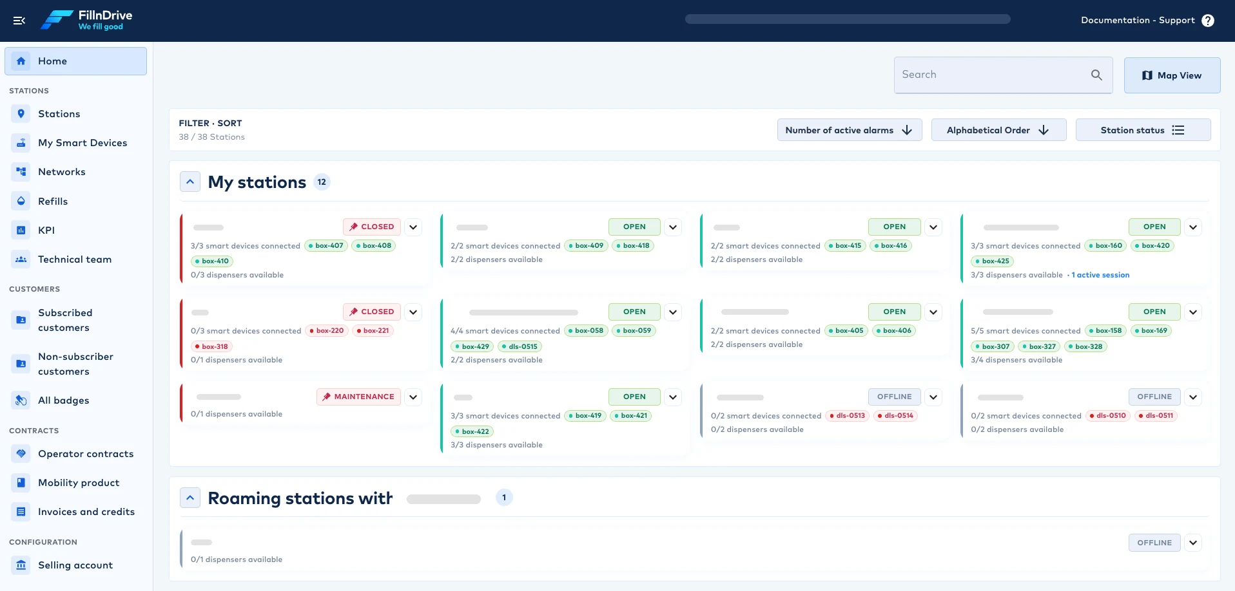Open the Station status filter
This screenshot has width=1235, height=591.
1143,130
